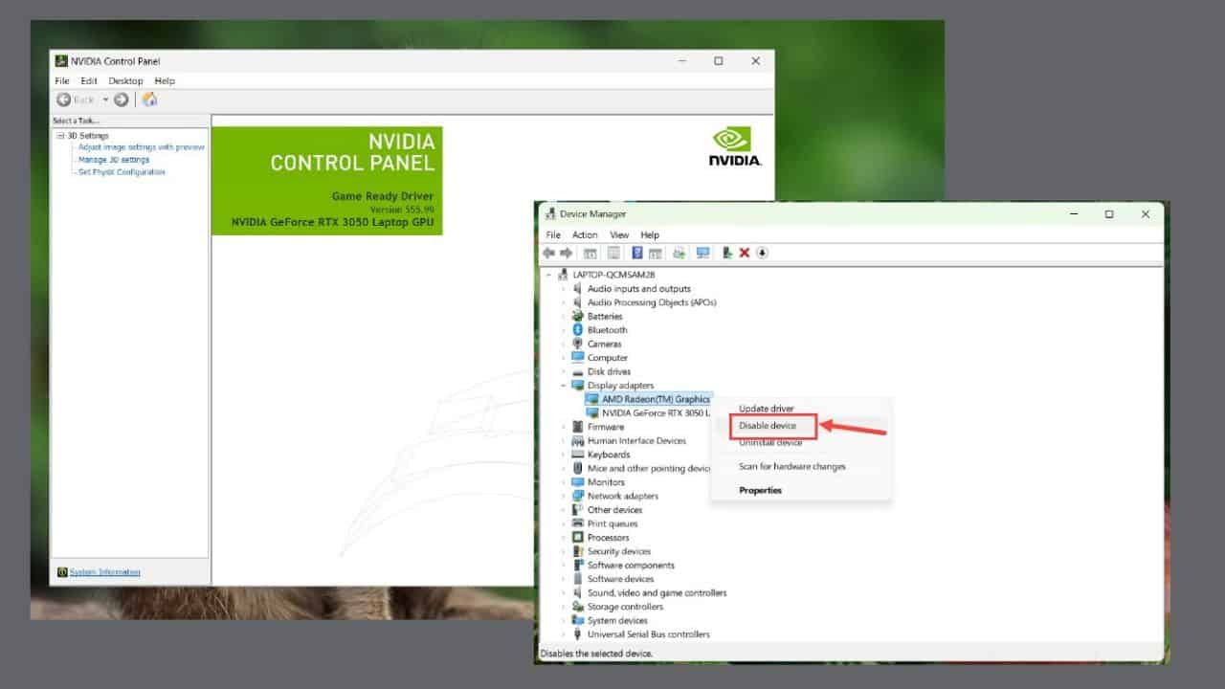1225x689 pixels.
Task: Click the System Information icon in NVIDIA Control Panel
Action: (x=62, y=572)
